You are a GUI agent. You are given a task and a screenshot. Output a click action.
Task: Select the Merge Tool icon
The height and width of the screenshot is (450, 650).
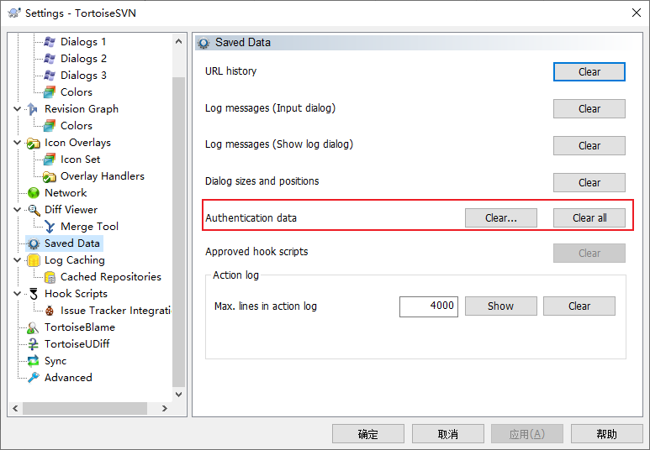pyautogui.click(x=50, y=227)
